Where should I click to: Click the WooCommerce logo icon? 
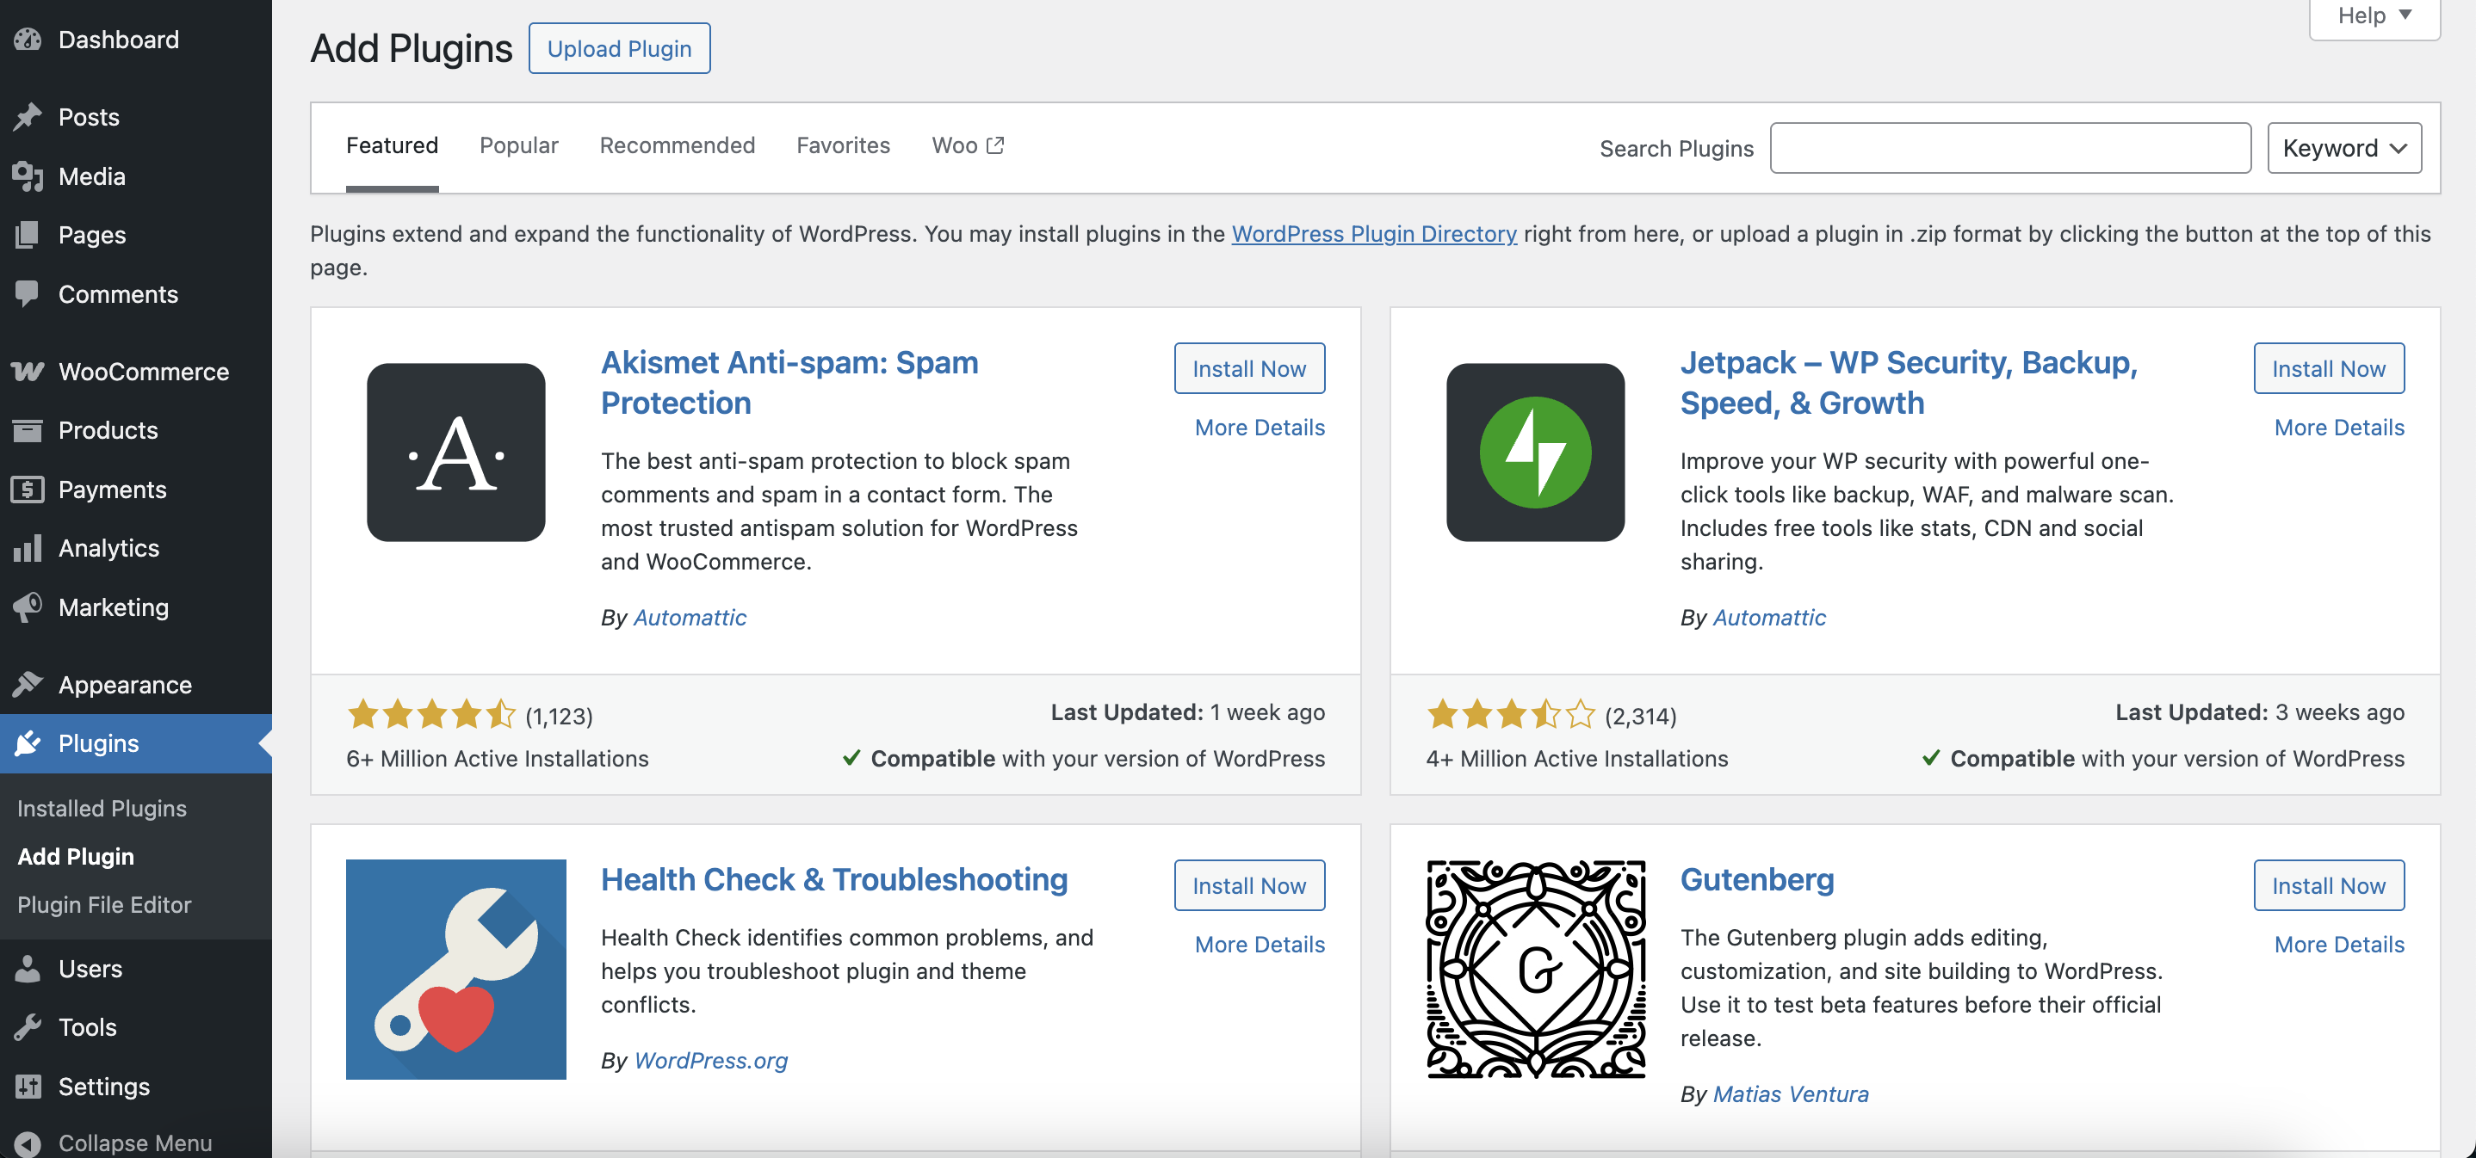point(28,372)
